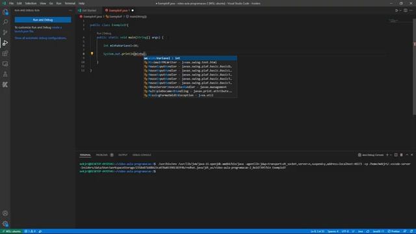Open the Search view in activity bar
The height and width of the screenshot is (234, 416).
coord(5,21)
